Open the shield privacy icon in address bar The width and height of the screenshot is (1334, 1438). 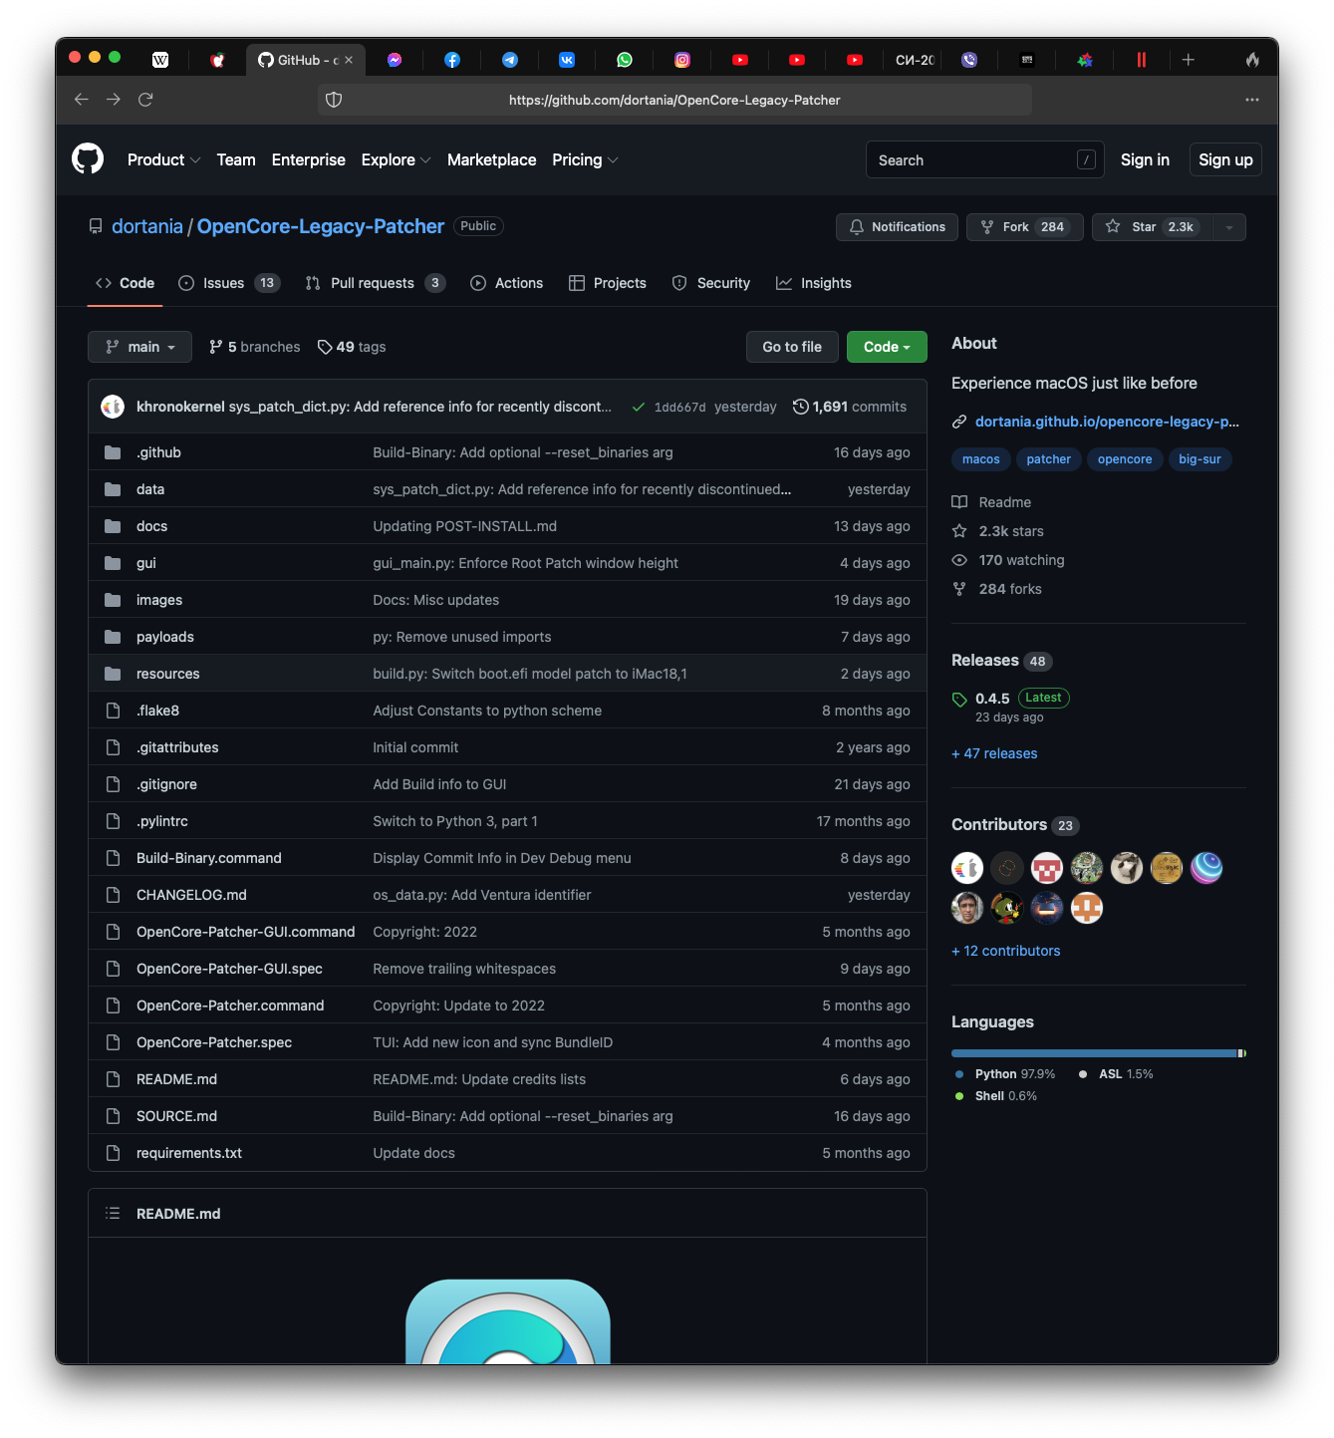(x=334, y=100)
